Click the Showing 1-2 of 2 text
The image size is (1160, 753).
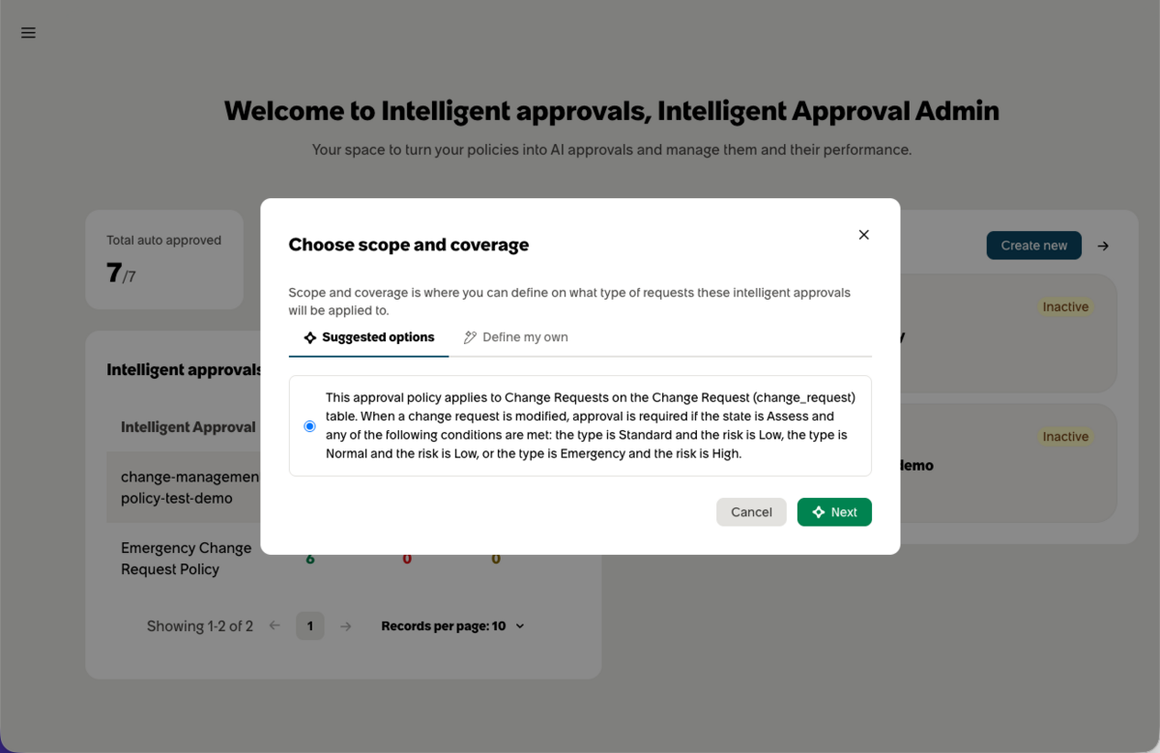click(200, 626)
